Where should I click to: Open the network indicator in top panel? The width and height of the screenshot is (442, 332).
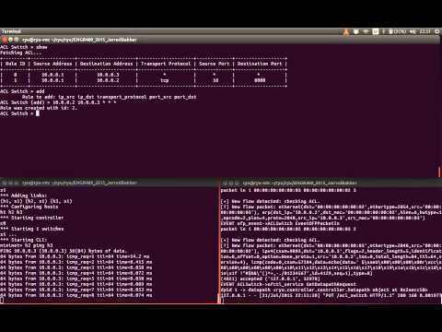[x=366, y=31]
